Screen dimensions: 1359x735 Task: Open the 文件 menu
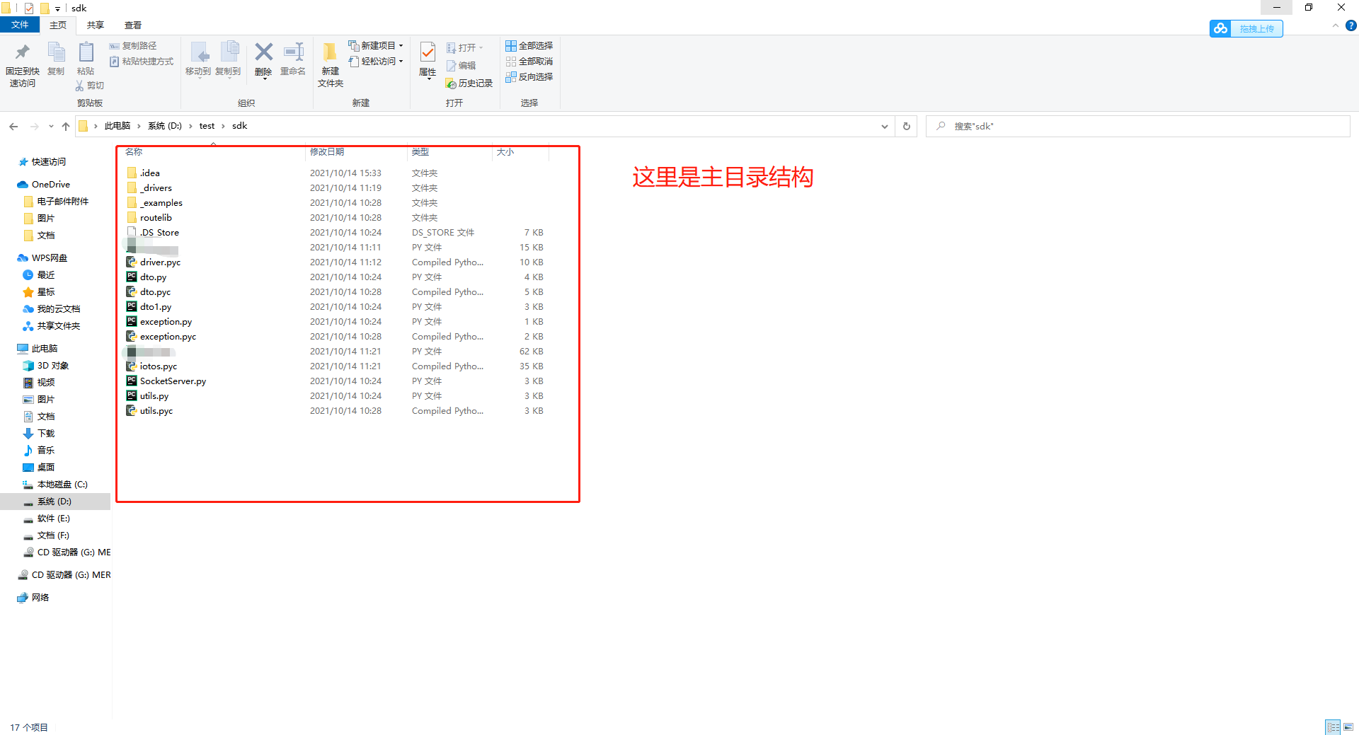coord(20,24)
